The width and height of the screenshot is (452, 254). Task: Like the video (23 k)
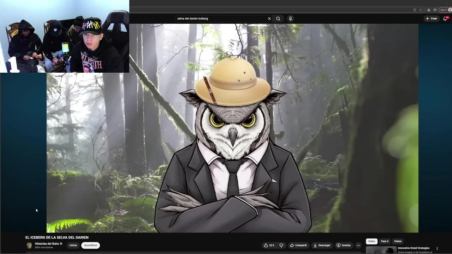[269, 245]
